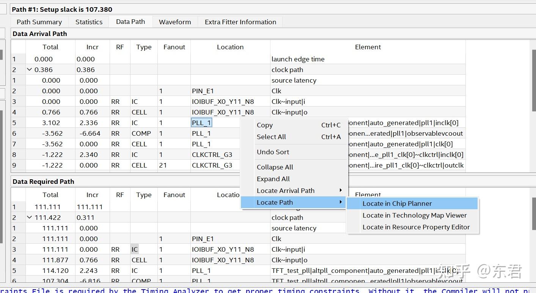Select Expand All menu option
536x293 pixels.
coord(273,179)
